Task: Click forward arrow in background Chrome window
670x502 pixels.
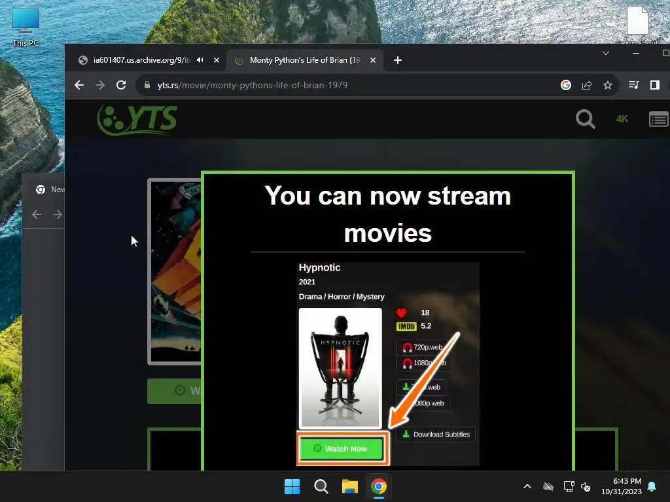Action: [58, 214]
